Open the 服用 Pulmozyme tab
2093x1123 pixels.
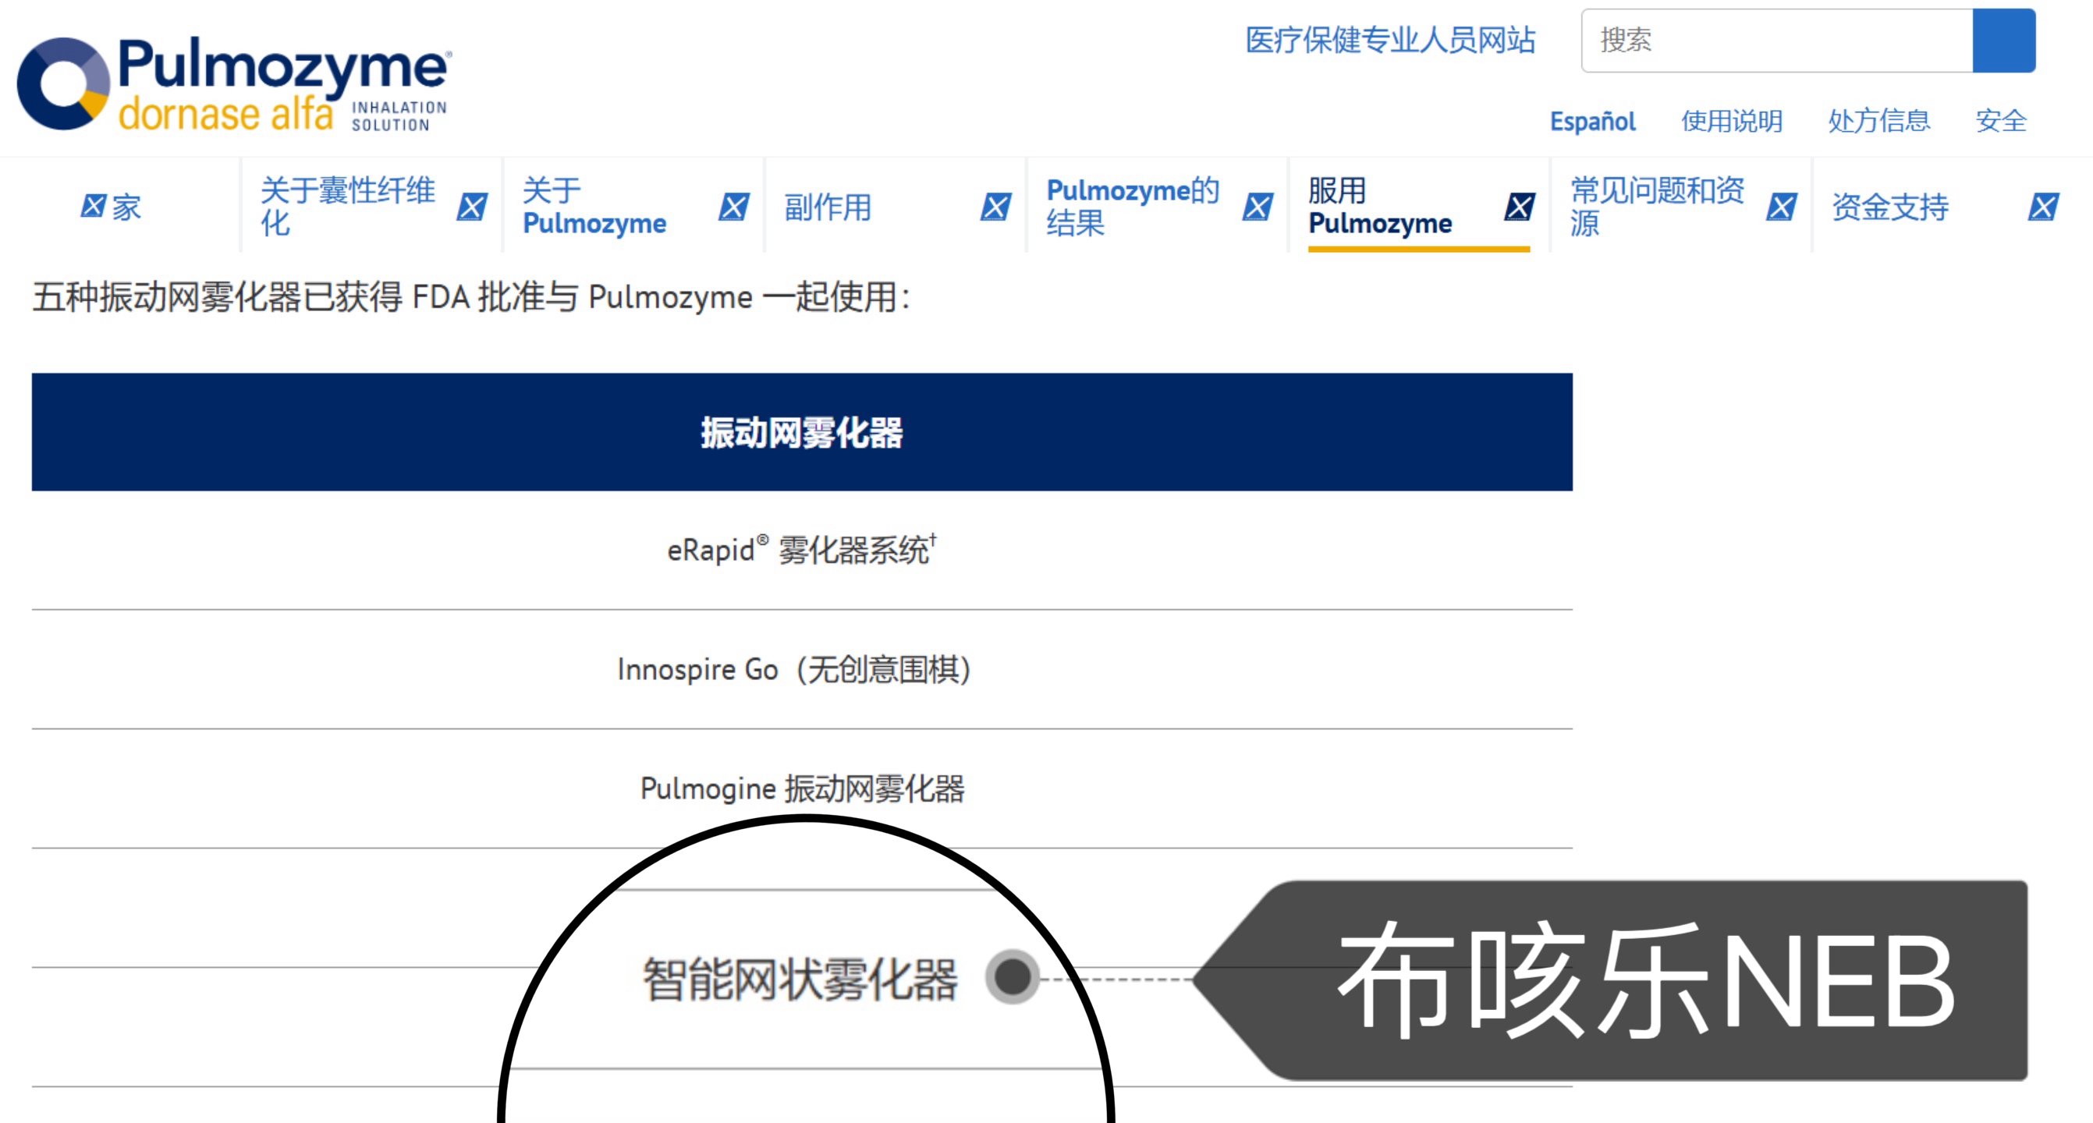[1380, 206]
